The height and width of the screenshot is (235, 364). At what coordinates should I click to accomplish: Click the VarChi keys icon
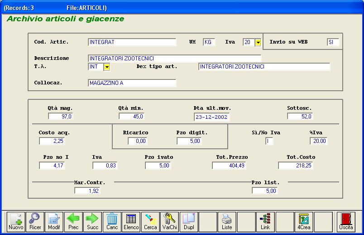170,222
